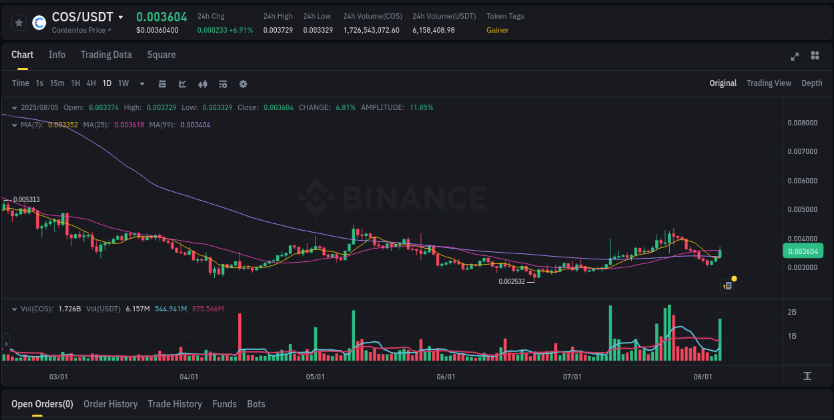Collapse the MA indicator row chevron

click(x=13, y=125)
